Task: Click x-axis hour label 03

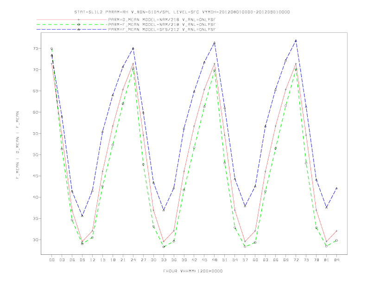Action: 62,260
